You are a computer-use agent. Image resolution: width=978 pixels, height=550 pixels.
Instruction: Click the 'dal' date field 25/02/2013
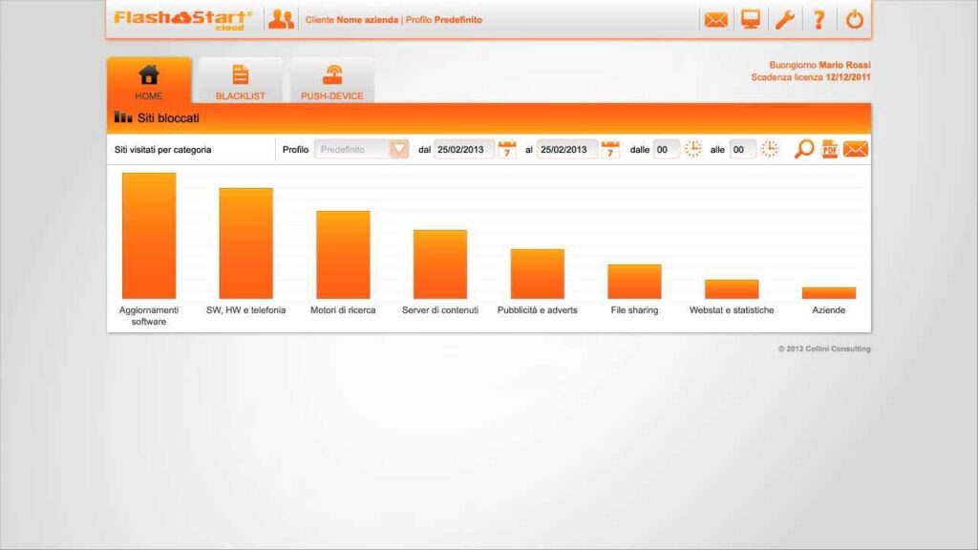click(463, 150)
